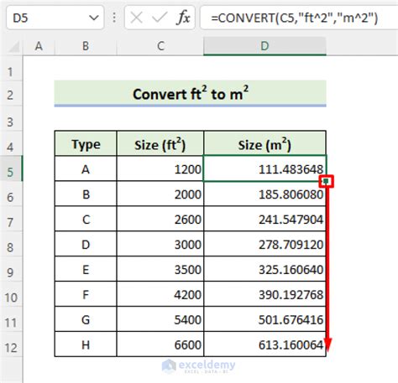Click the 'Type' header cell

pos(86,143)
